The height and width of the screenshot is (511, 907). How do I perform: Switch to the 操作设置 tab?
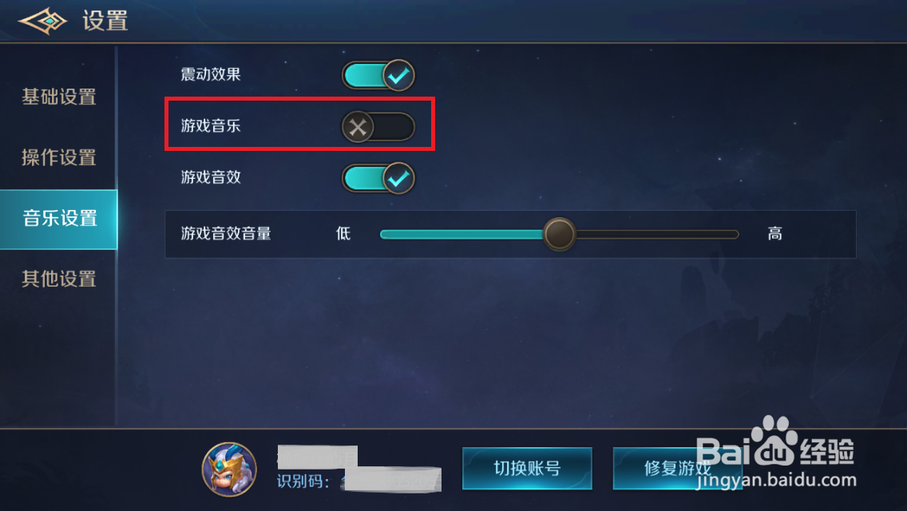[x=58, y=157]
